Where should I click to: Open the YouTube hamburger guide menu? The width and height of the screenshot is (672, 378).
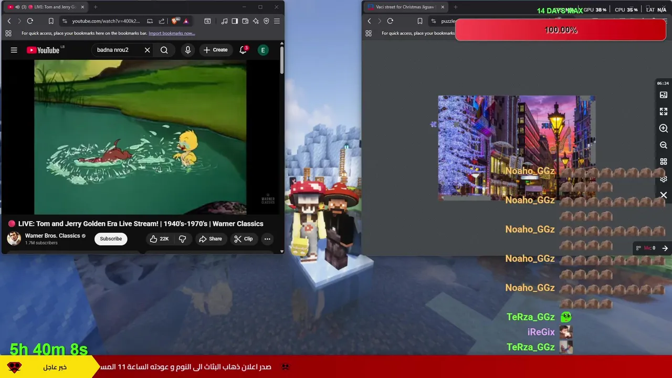tap(14, 50)
